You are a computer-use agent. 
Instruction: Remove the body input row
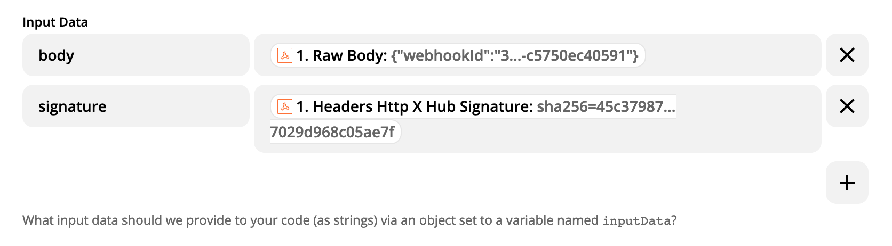tap(847, 55)
